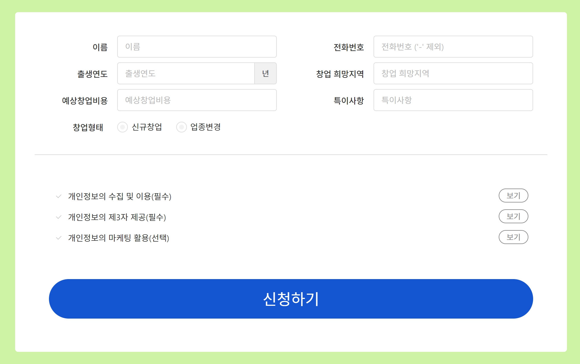Click the 년 suffix box beside 출생연도
Image resolution: width=580 pixels, height=364 pixels.
(266, 73)
